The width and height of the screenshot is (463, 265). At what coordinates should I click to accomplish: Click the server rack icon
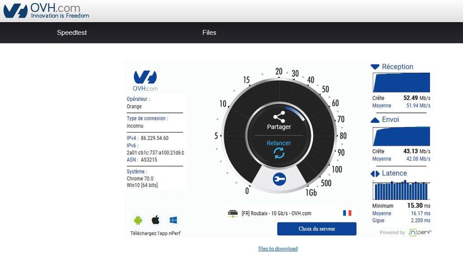[233, 214]
